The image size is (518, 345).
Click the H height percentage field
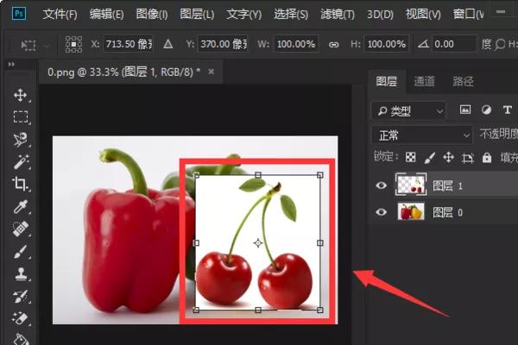coord(387,44)
